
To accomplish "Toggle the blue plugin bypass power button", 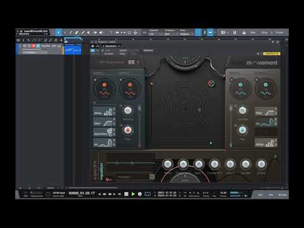I will click(x=93, y=51).
